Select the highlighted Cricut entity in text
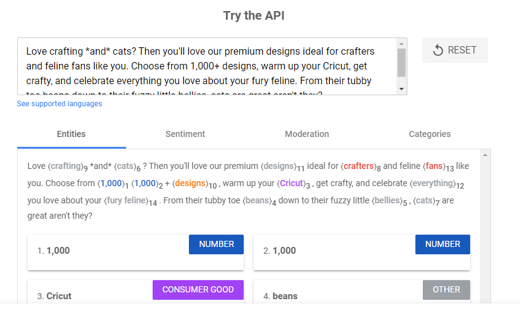Image resolution: width=520 pixels, height=309 pixels. coord(292,183)
